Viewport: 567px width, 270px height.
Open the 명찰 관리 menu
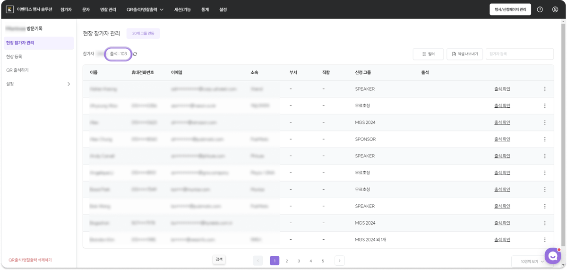coord(108,9)
